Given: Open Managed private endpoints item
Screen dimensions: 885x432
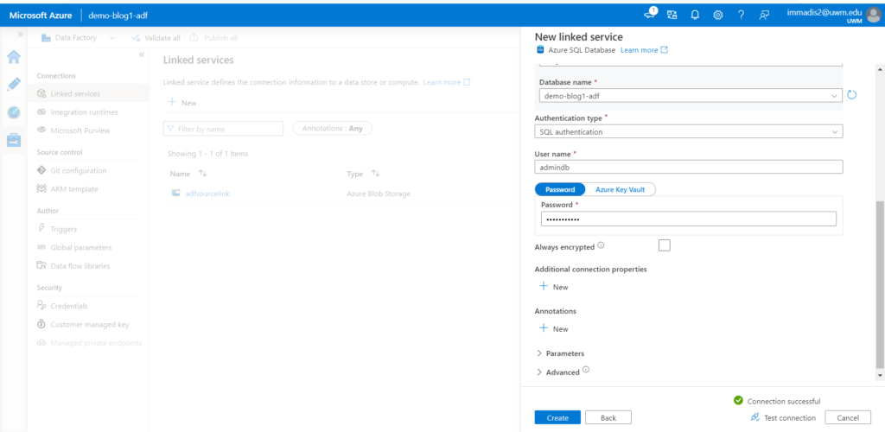Looking at the screenshot, I should click(89, 343).
